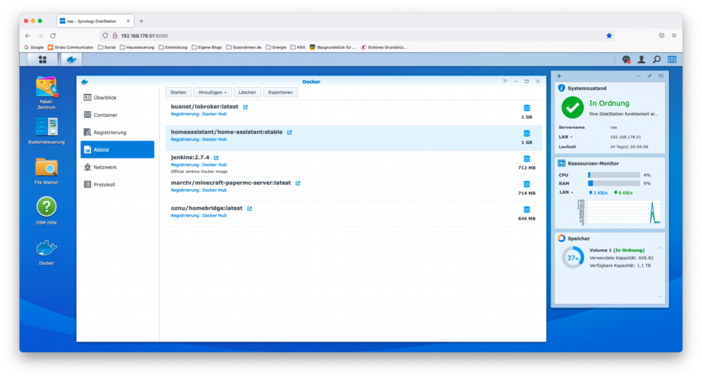Open a new browser tab

click(141, 21)
